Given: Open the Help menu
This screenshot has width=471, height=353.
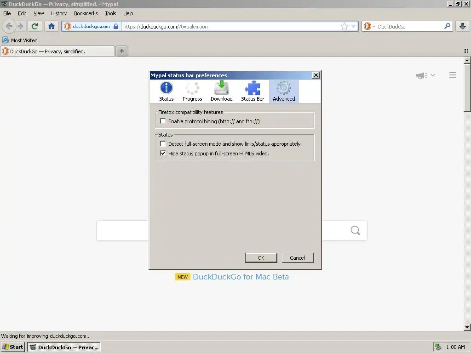Looking at the screenshot, I should (128, 13).
